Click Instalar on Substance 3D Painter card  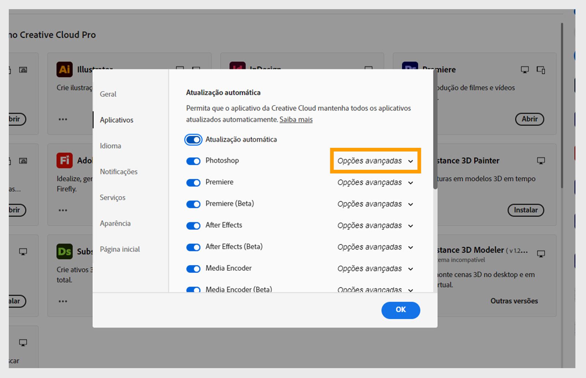point(526,210)
